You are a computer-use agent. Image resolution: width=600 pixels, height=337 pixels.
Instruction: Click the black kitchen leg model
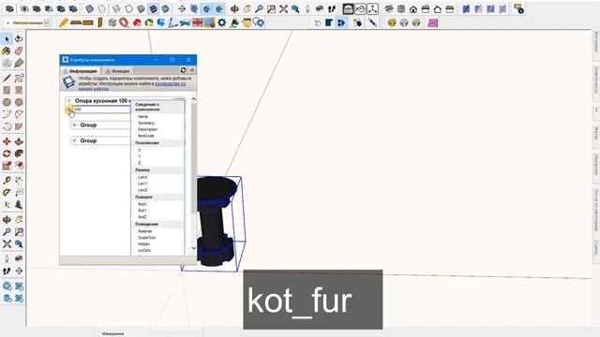click(x=213, y=221)
